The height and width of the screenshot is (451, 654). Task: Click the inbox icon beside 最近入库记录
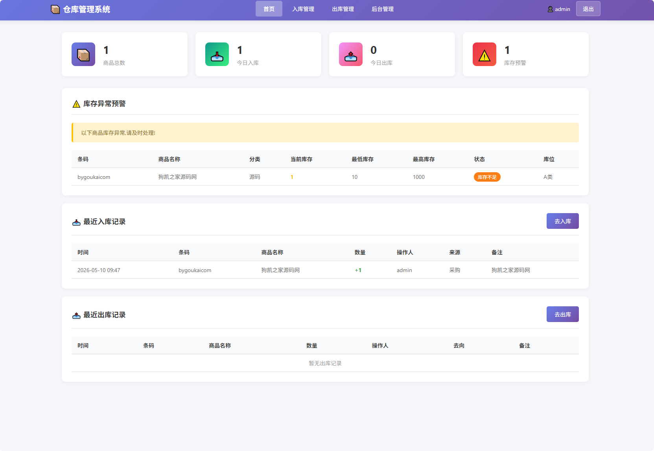(x=76, y=222)
